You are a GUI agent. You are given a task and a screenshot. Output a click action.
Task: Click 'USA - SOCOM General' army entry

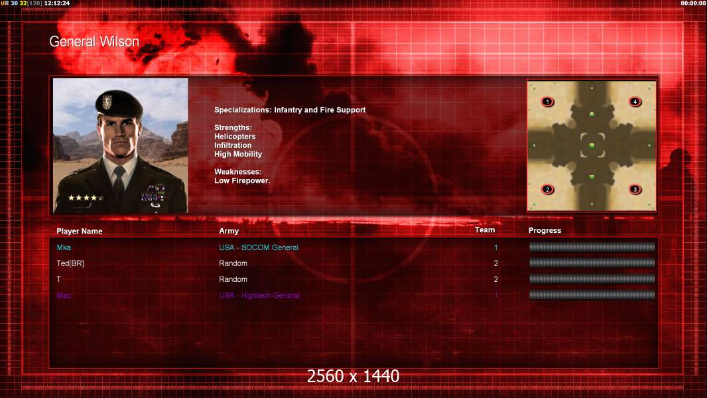(x=259, y=247)
